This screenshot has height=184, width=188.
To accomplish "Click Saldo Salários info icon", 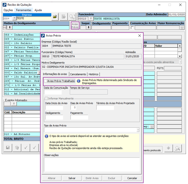I will (39, 73).
